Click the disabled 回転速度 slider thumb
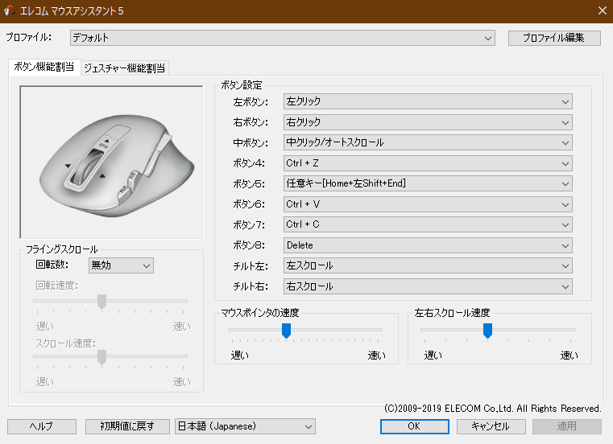The image size is (613, 444). (101, 302)
